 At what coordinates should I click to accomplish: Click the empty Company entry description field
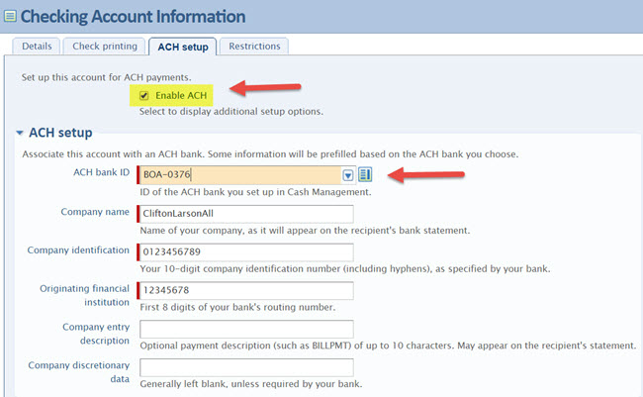coord(245,329)
